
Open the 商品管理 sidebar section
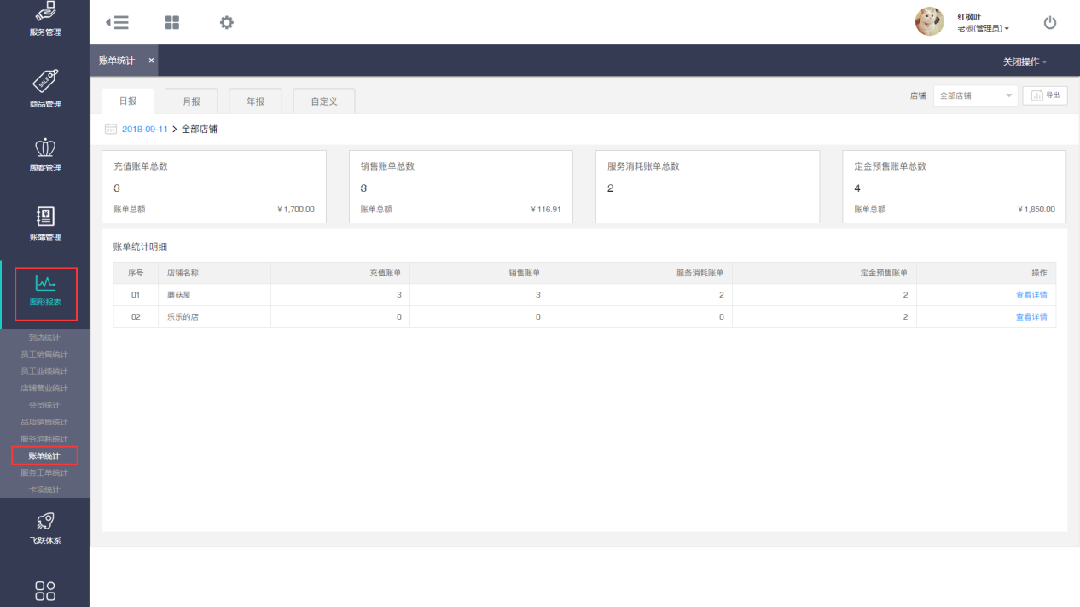coord(44,89)
